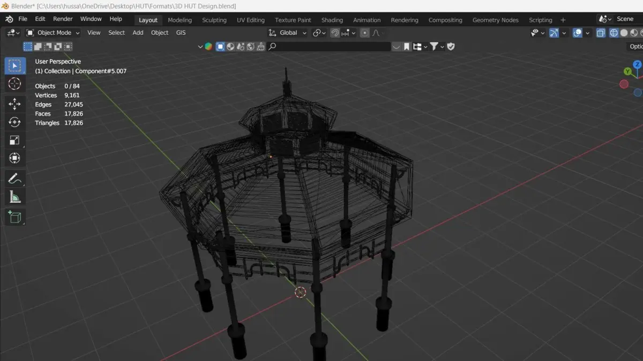Open the Window menu
The width and height of the screenshot is (643, 361).
click(91, 19)
